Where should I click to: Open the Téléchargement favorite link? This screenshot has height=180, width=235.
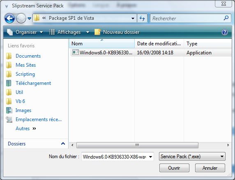point(33,83)
